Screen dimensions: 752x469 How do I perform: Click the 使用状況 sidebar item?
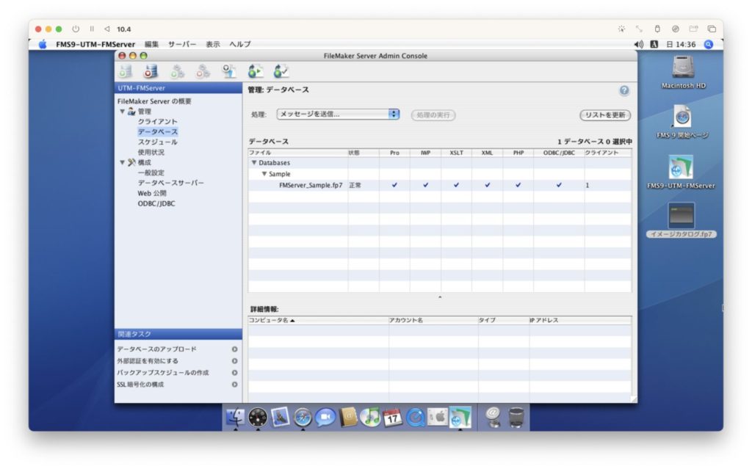click(x=151, y=153)
